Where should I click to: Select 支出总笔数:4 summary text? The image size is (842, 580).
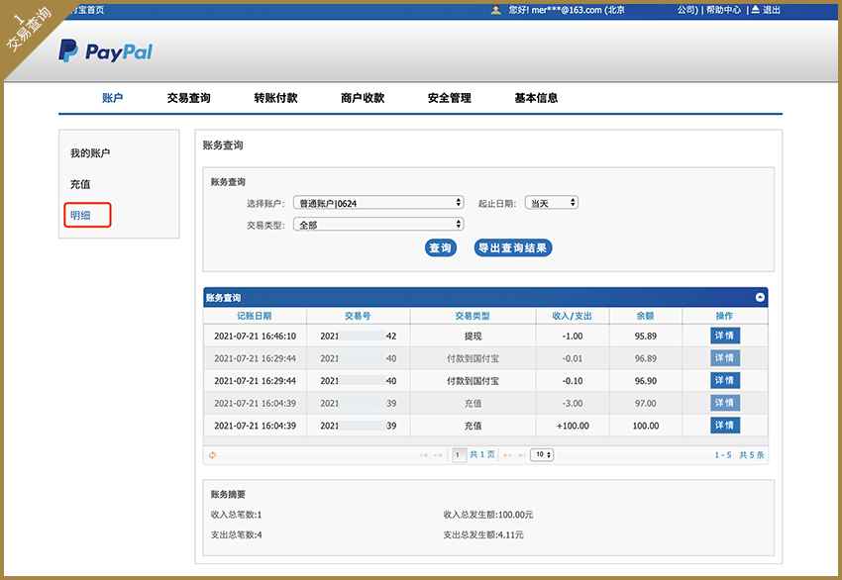click(x=237, y=534)
